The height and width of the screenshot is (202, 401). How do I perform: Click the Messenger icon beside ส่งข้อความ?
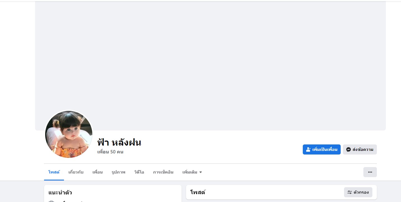pyautogui.click(x=349, y=149)
